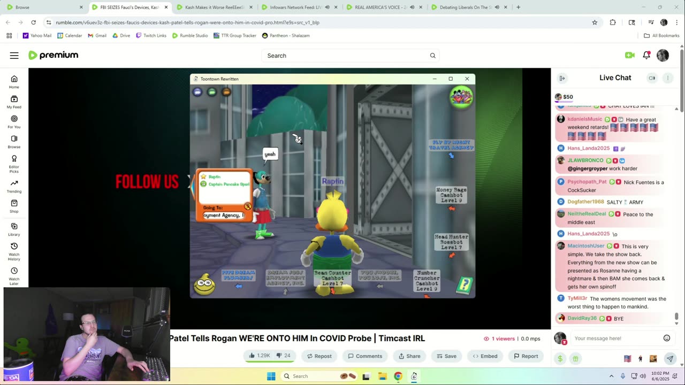Open a new browser tab
Screen dimensions: 685x385
(518, 7)
